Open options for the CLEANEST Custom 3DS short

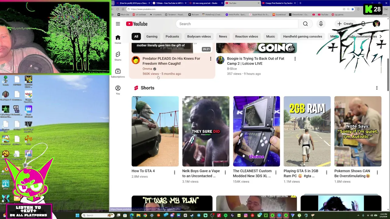tap(276, 173)
